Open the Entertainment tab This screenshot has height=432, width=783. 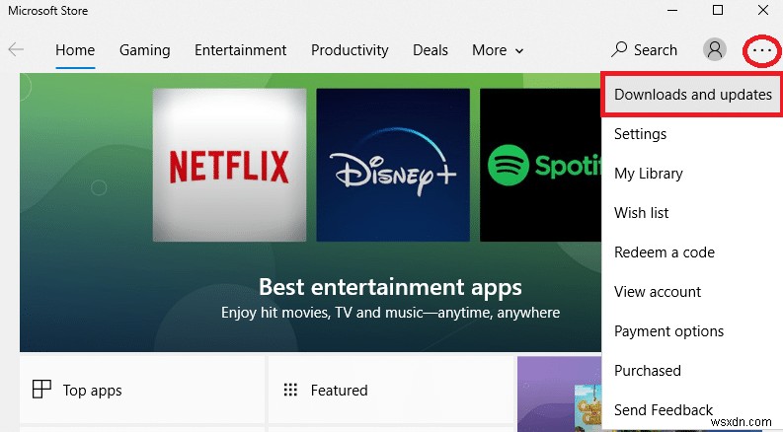click(240, 50)
